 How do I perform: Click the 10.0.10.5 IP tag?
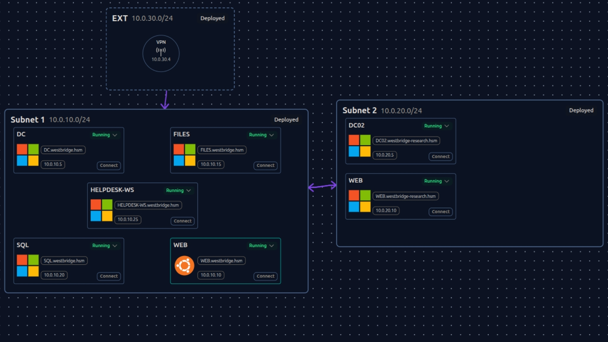[53, 164]
